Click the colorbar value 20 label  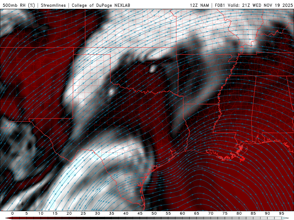pos(69,213)
